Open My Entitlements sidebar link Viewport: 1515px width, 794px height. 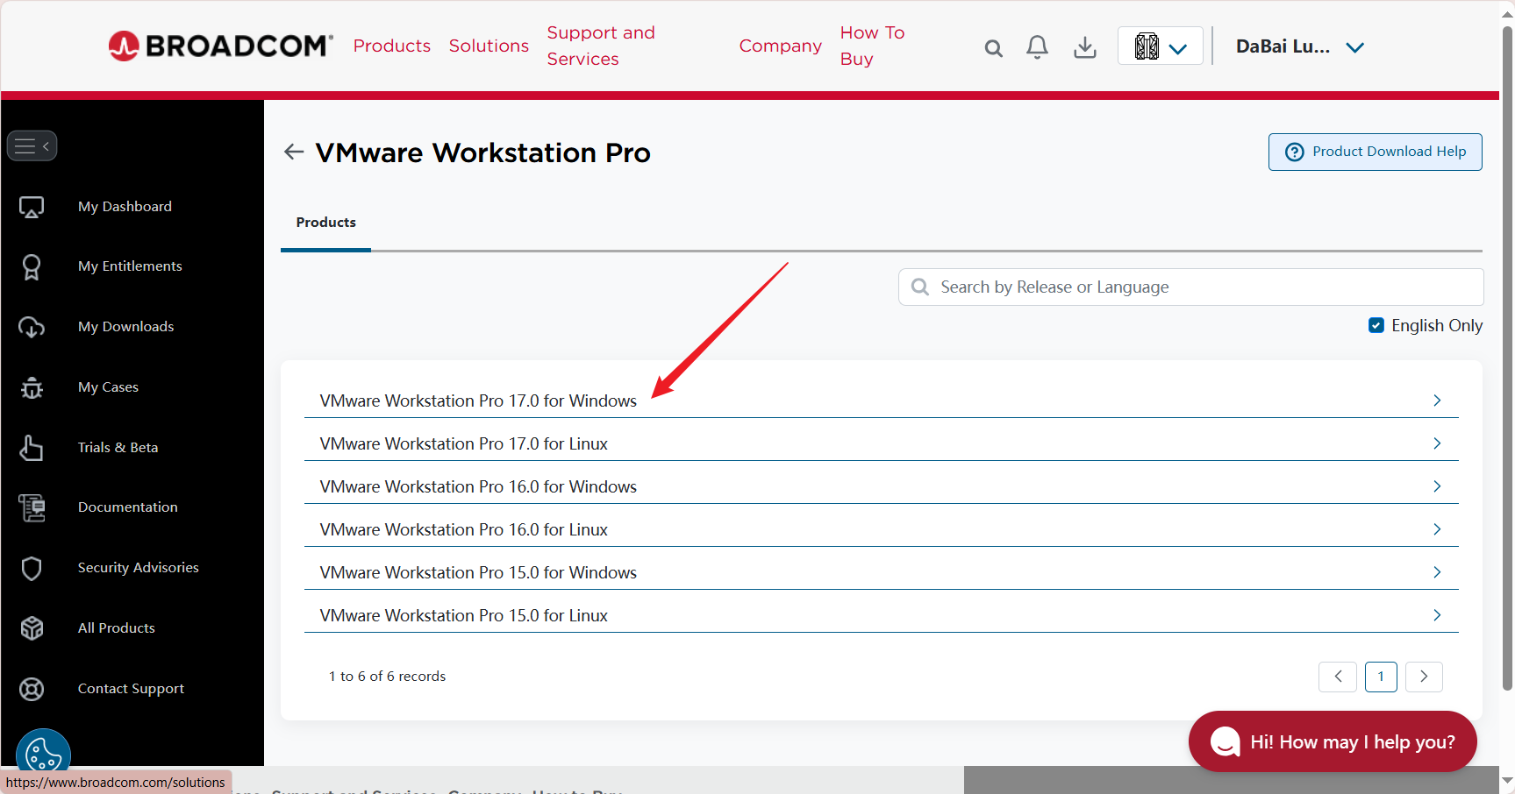click(x=130, y=266)
